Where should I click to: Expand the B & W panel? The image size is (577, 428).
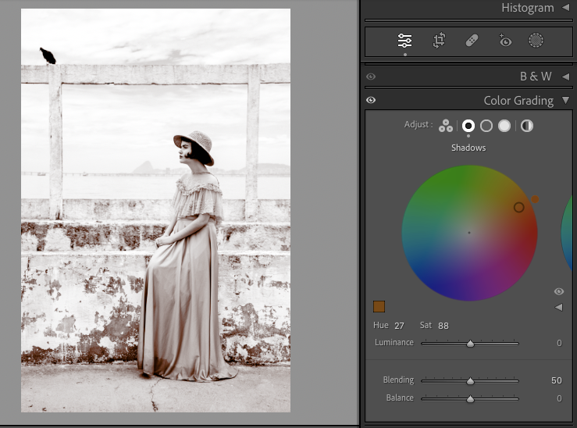click(x=565, y=77)
